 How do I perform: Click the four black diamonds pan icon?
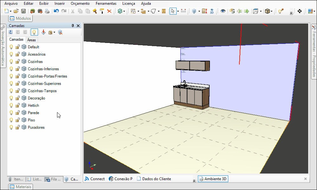coord(300,11)
